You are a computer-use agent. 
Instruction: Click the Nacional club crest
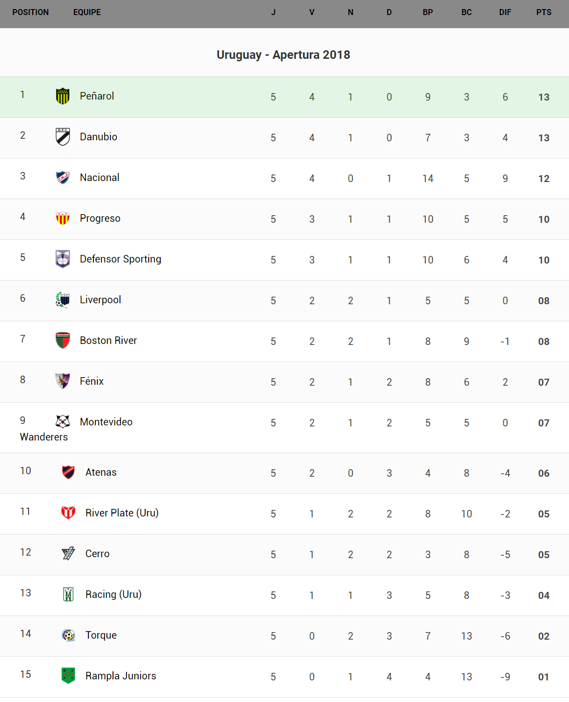click(63, 178)
